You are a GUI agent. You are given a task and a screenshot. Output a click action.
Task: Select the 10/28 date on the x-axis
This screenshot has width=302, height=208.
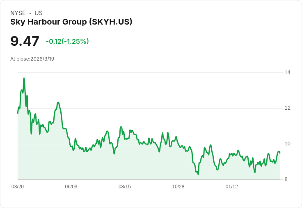click(x=178, y=187)
